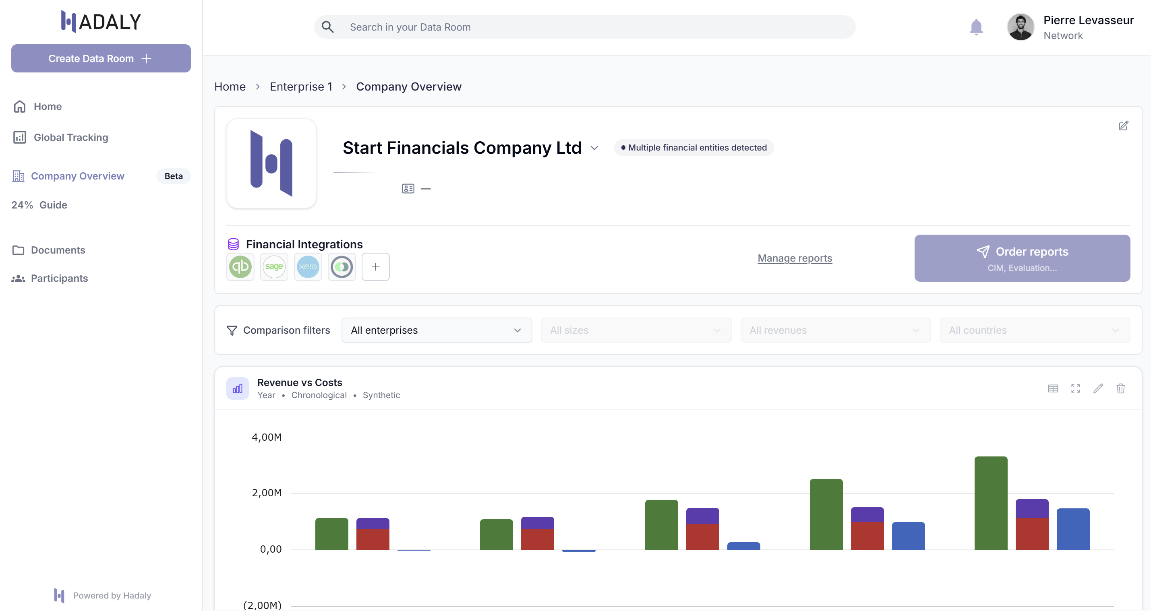
Task: Show Revenue vs Costs table view
Action: pyautogui.click(x=1053, y=388)
